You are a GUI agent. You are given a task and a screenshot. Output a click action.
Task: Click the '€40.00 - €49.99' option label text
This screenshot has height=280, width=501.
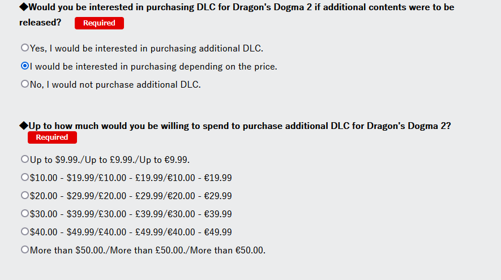coord(199,232)
